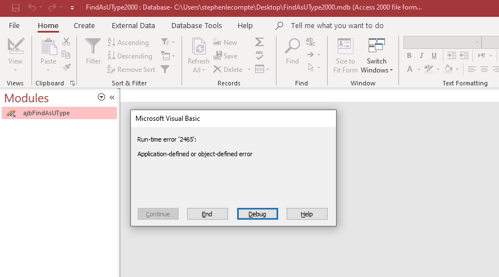Click the Format Painter brush icon
The image size is (499, 277).
pyautogui.click(x=66, y=68)
